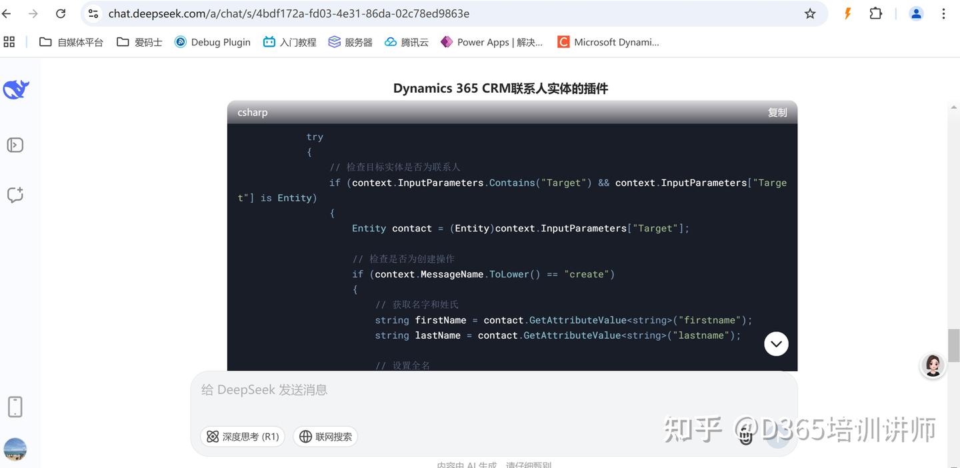Click the try keyword in code
This screenshot has width=960, height=468.
315,137
